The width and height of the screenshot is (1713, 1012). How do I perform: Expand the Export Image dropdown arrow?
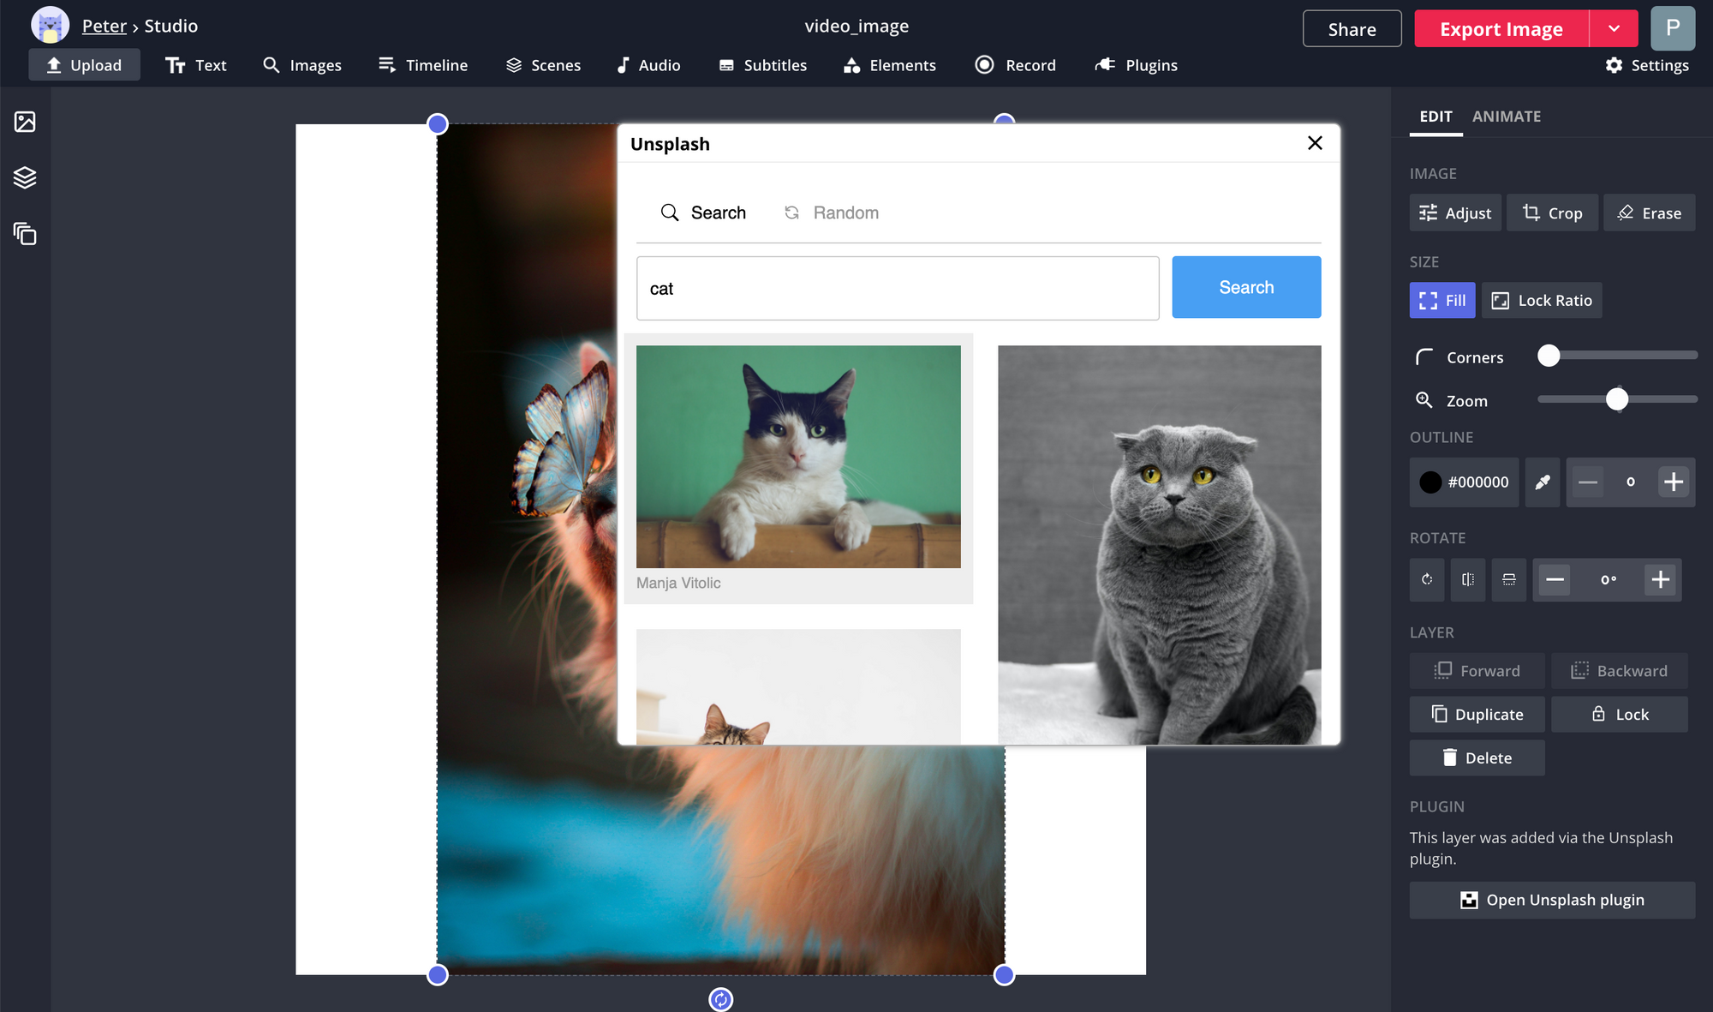click(1614, 29)
